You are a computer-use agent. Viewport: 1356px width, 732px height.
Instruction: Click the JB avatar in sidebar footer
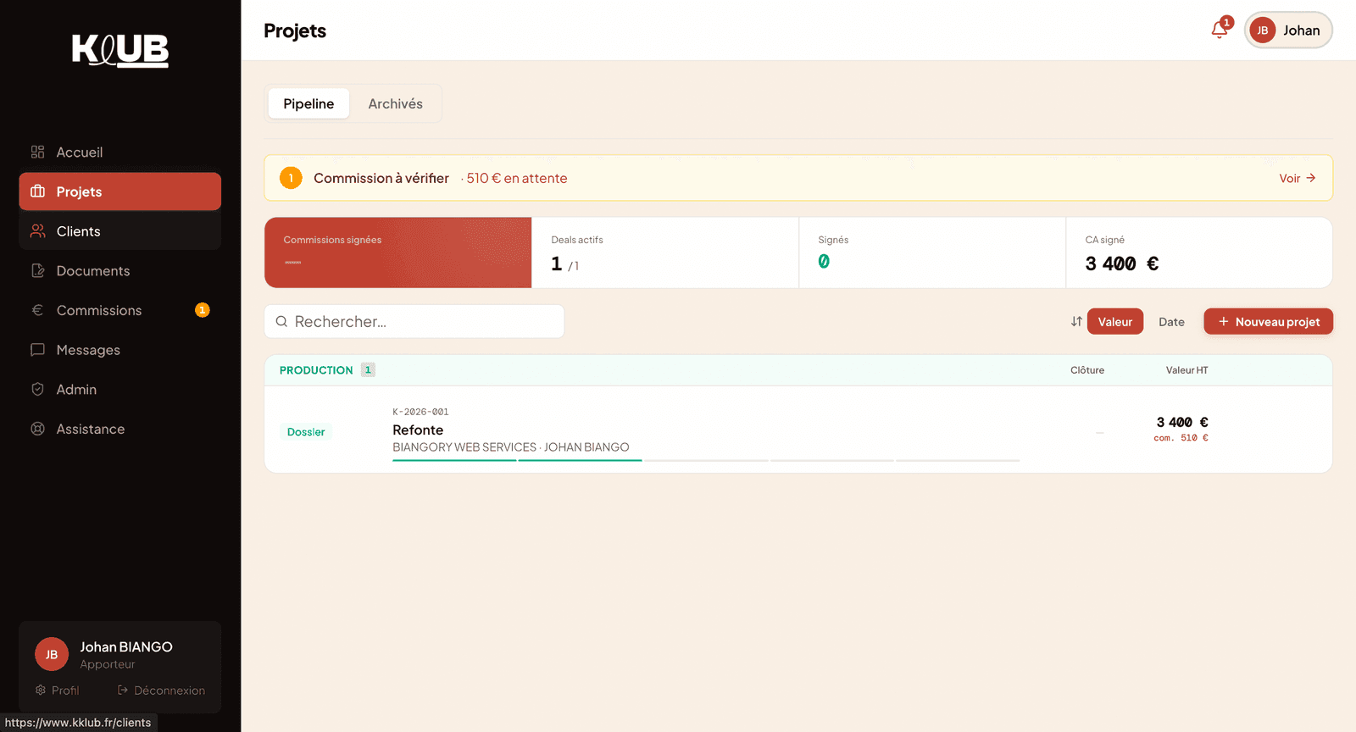coord(52,654)
